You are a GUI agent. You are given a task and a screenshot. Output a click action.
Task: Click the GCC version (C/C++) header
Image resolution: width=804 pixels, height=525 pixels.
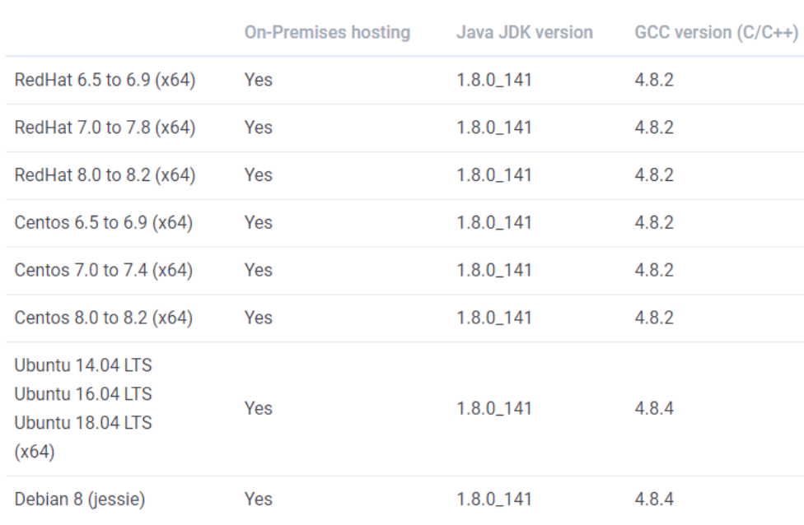tap(717, 33)
